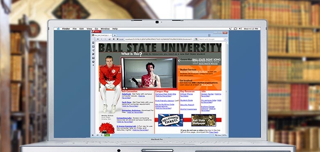Click the green Opera Turbo status indicator

click(x=107, y=135)
